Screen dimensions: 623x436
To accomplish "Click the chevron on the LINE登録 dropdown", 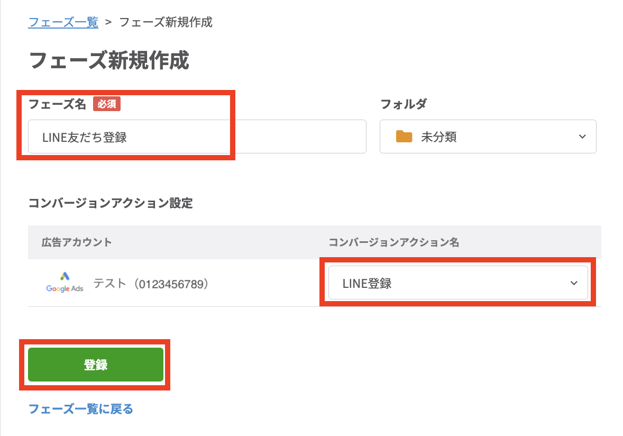I will click(574, 283).
